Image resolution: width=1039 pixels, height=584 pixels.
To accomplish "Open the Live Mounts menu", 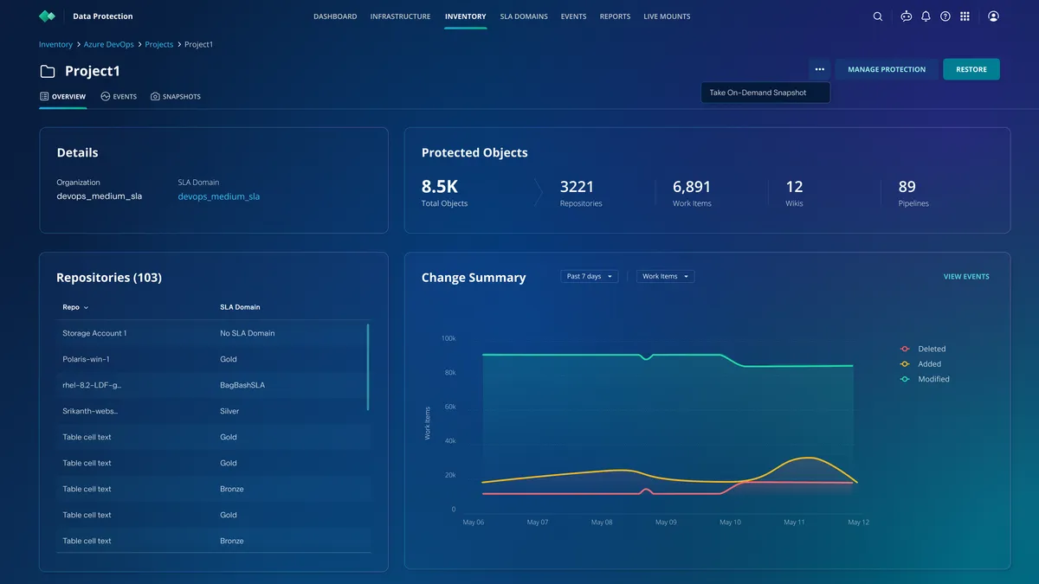I will click(x=667, y=16).
